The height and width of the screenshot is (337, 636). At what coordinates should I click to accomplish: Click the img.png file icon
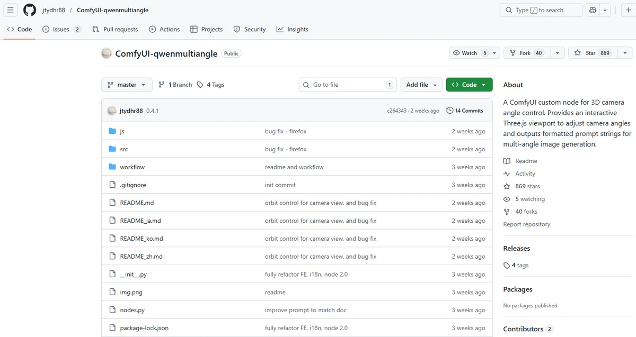[x=112, y=292]
